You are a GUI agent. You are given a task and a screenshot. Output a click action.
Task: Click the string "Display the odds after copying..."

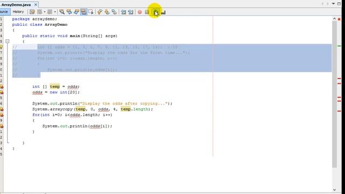[x=125, y=103]
